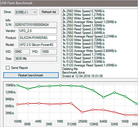Image resolution: width=138 pixels, height=127 pixels.
Task: Click the red write point at 16KB
Action: point(125,115)
